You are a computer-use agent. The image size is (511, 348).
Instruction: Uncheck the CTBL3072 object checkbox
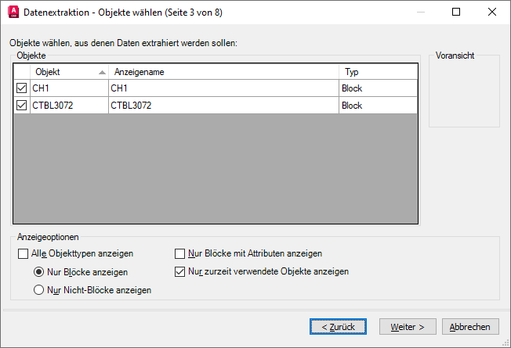[21, 106]
